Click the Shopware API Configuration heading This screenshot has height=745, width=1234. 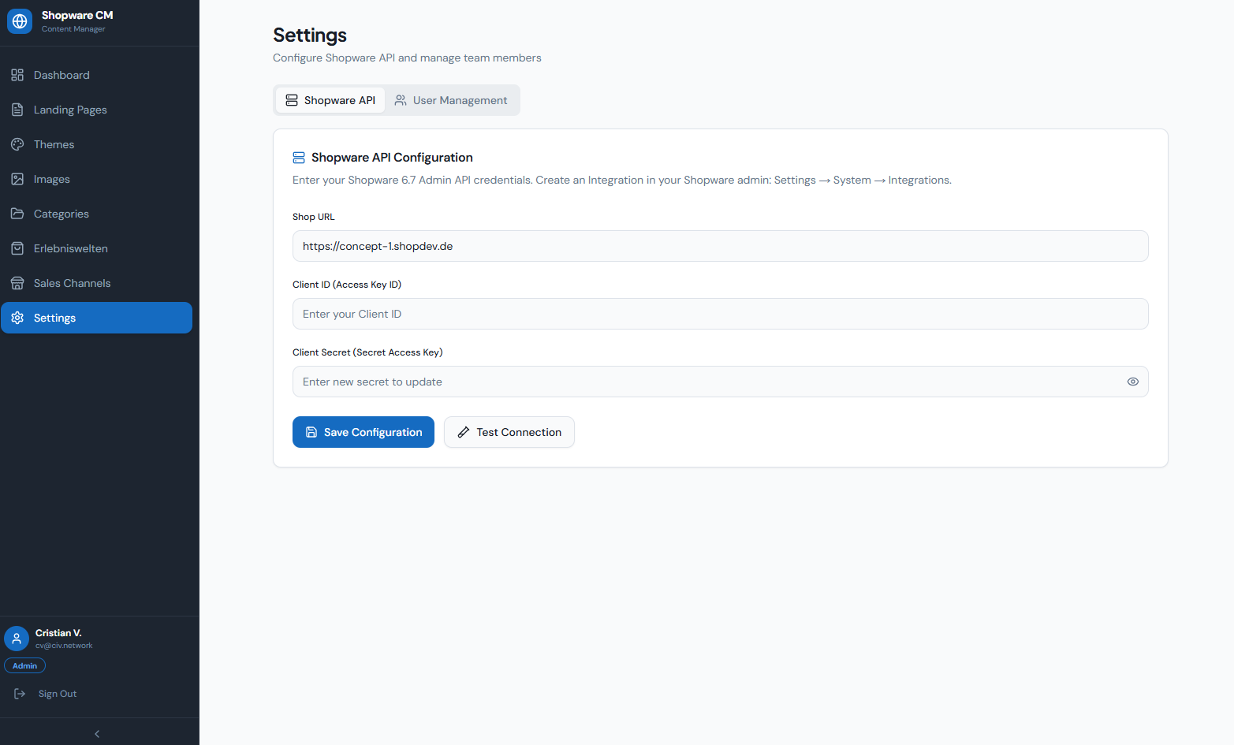click(x=392, y=158)
